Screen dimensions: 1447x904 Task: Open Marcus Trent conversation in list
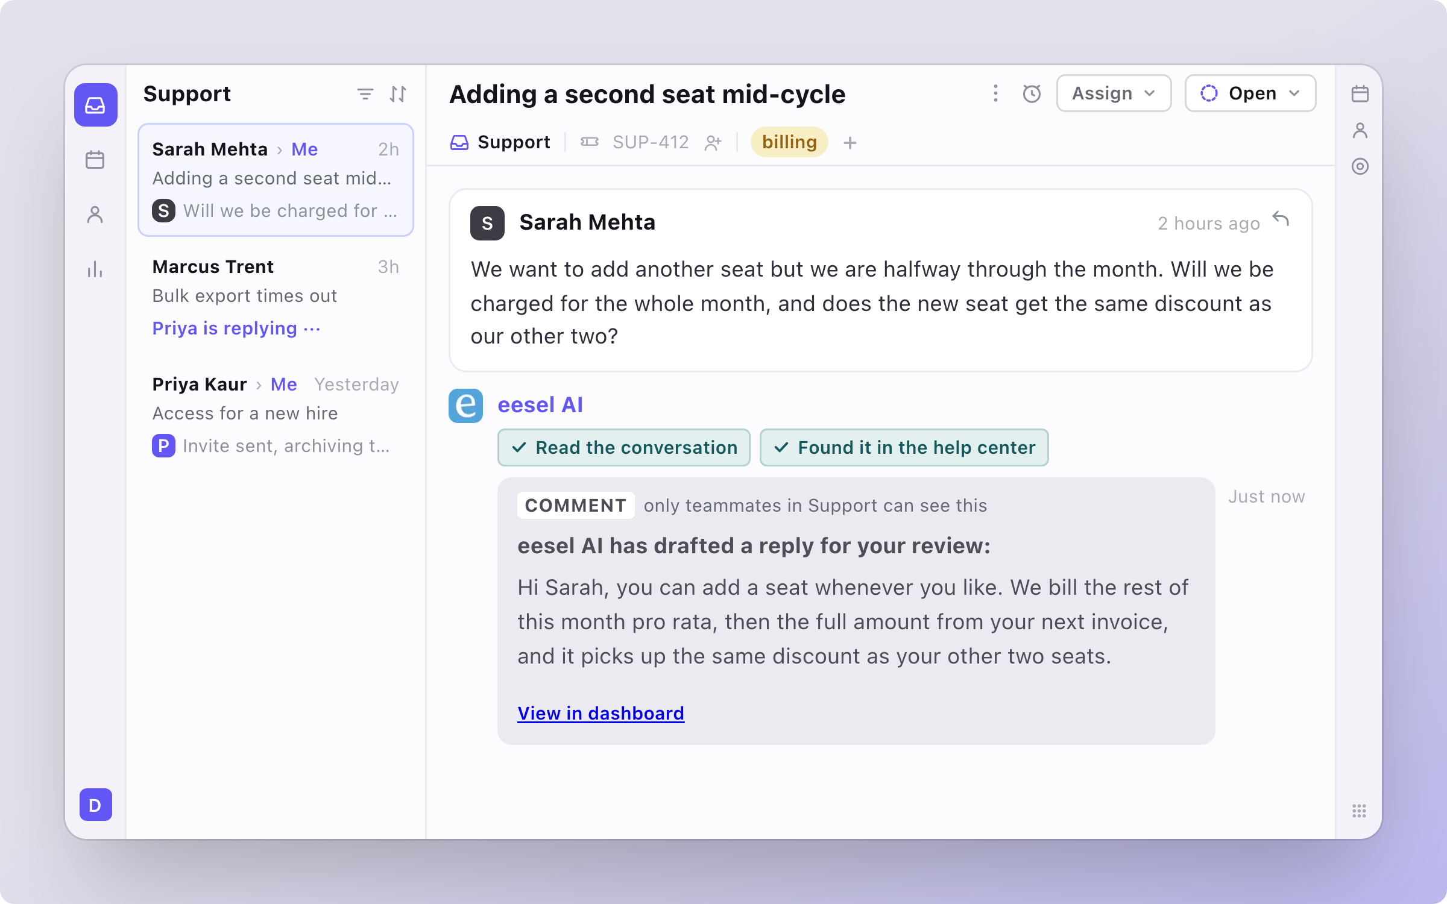click(x=276, y=298)
